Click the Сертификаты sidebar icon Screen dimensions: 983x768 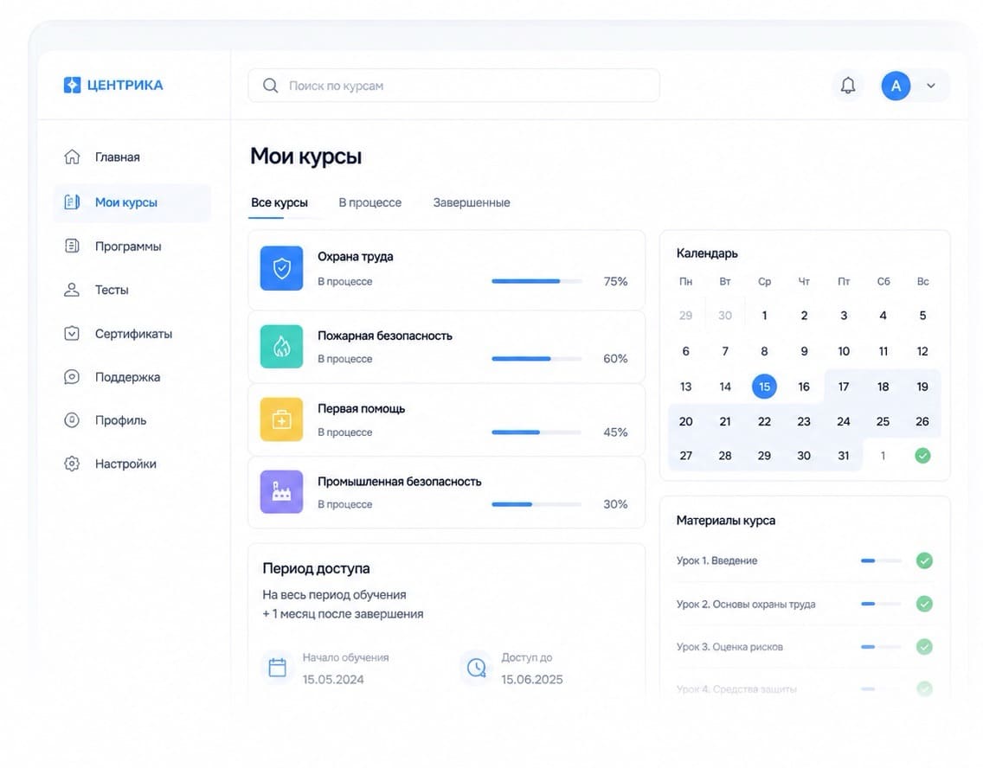[72, 333]
